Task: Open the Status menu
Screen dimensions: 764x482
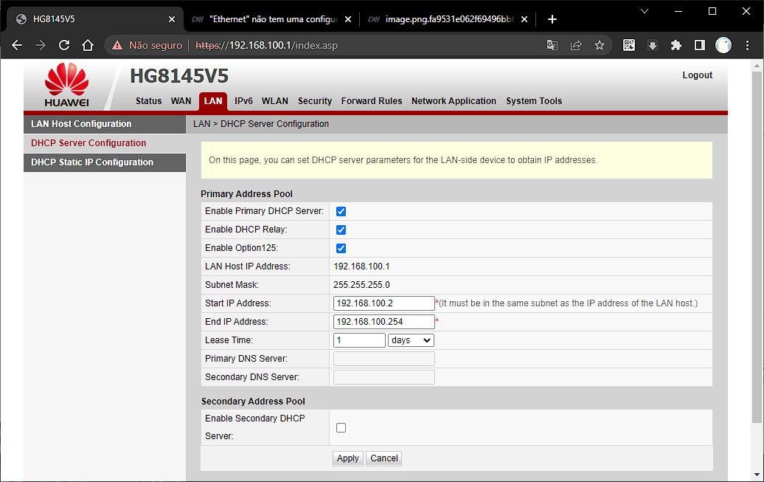Action: tap(149, 101)
